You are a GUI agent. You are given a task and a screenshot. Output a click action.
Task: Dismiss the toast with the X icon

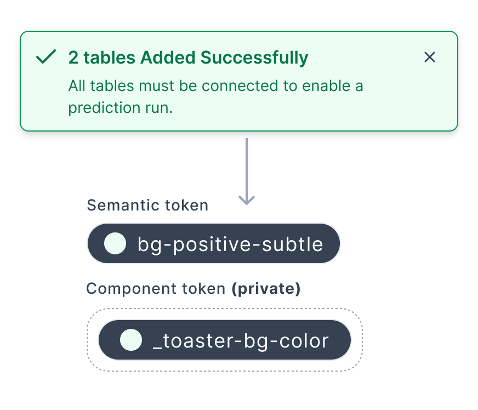click(x=430, y=57)
